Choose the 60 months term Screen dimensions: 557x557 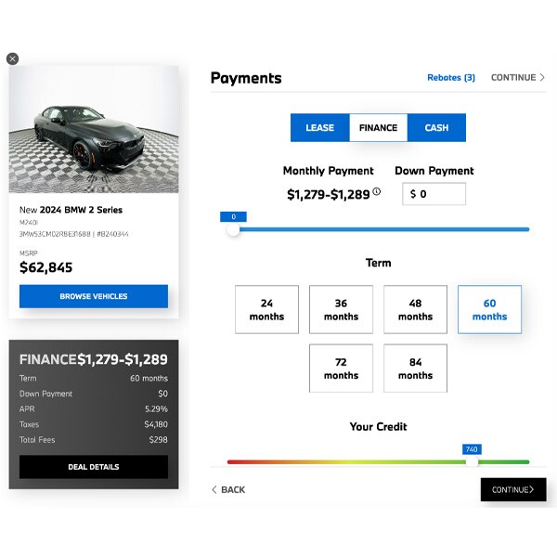489,309
